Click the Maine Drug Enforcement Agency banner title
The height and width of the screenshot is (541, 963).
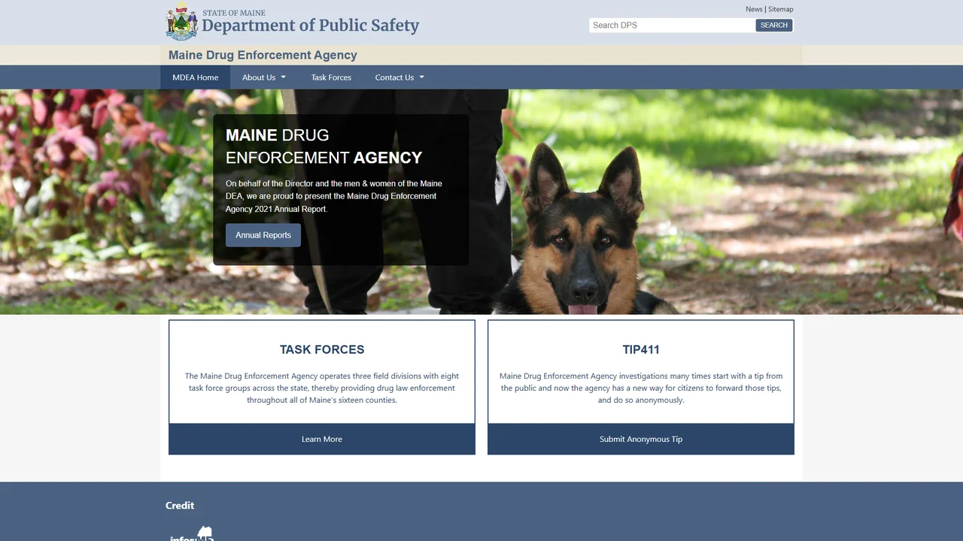[x=263, y=55]
